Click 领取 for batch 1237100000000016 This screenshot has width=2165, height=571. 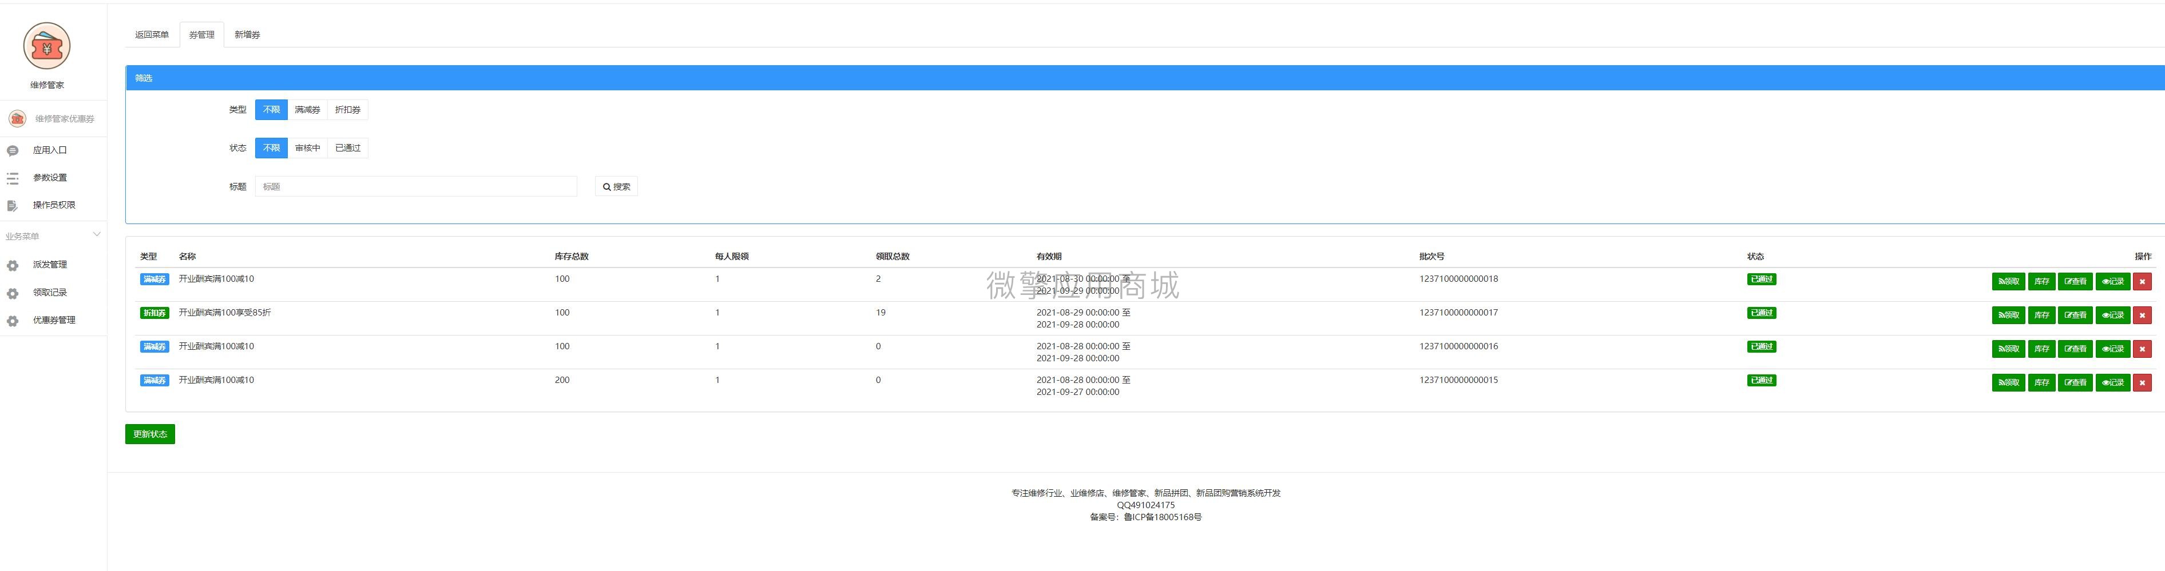point(2008,349)
